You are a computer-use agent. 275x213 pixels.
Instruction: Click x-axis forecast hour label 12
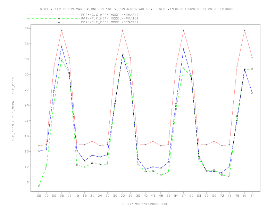pos(69,196)
